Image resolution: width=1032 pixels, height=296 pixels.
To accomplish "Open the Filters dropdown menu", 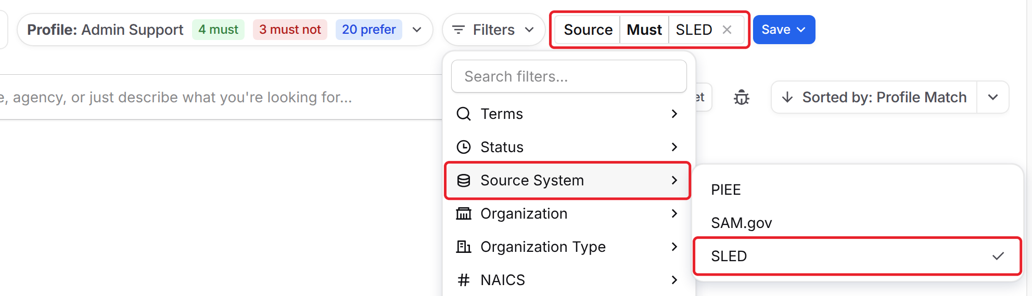I will pos(493,30).
